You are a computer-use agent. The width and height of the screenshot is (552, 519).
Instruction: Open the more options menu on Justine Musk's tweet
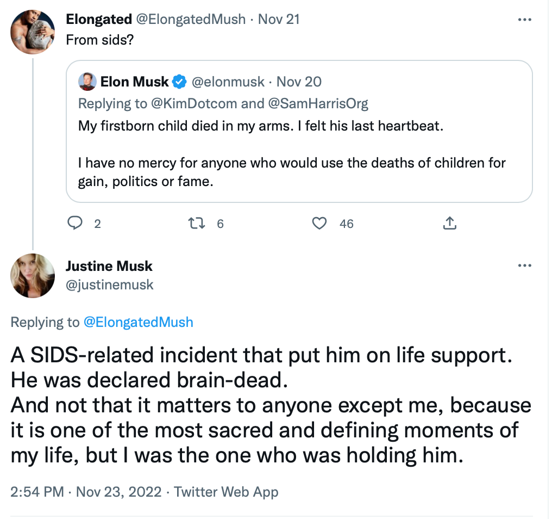tap(525, 265)
